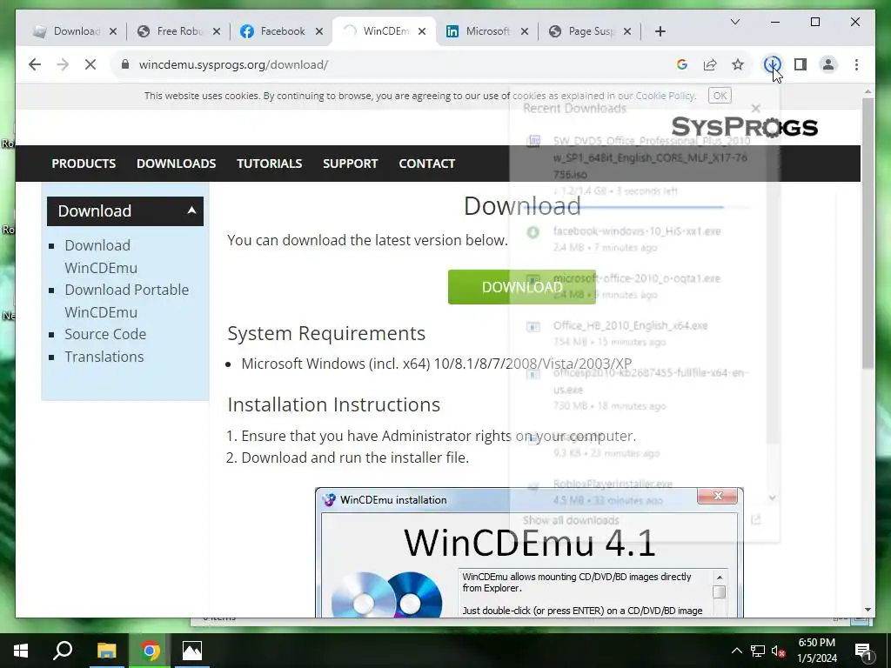This screenshot has height=668, width=891.
Task: Open the Chrome profile avatar
Action: tap(828, 64)
